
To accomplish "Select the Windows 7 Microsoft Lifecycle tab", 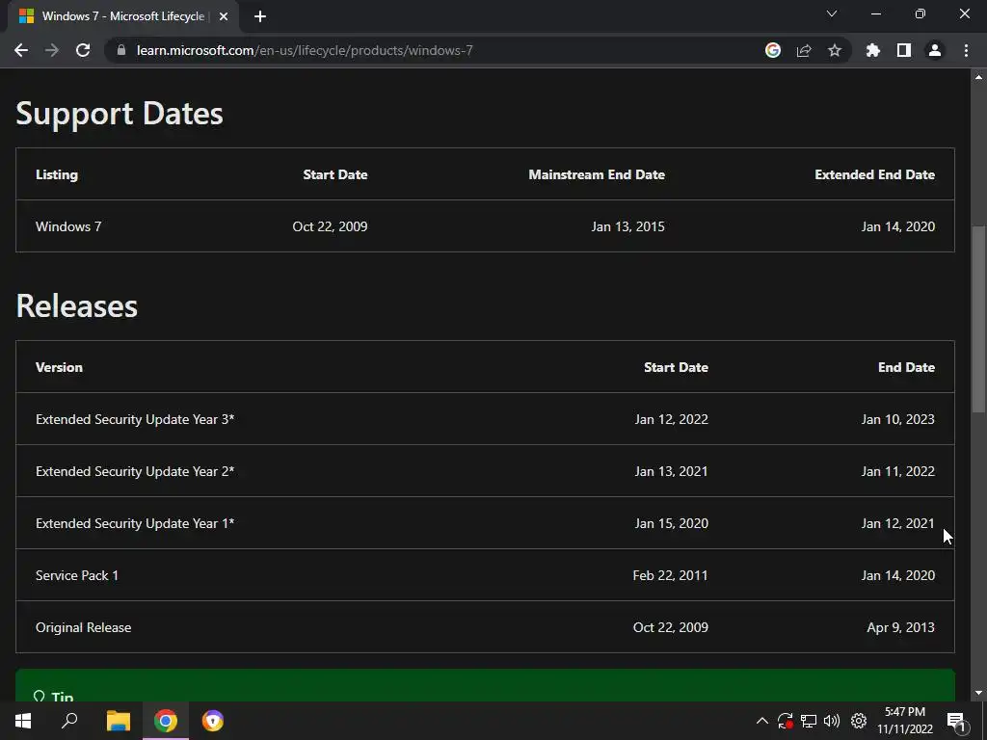I will pos(122,16).
